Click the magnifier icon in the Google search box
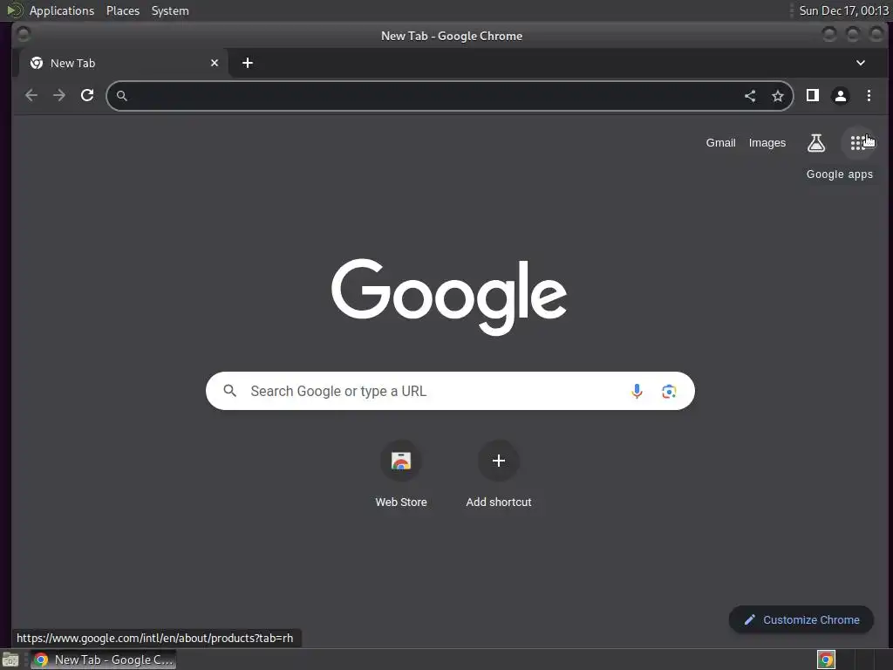The width and height of the screenshot is (893, 670). click(229, 391)
